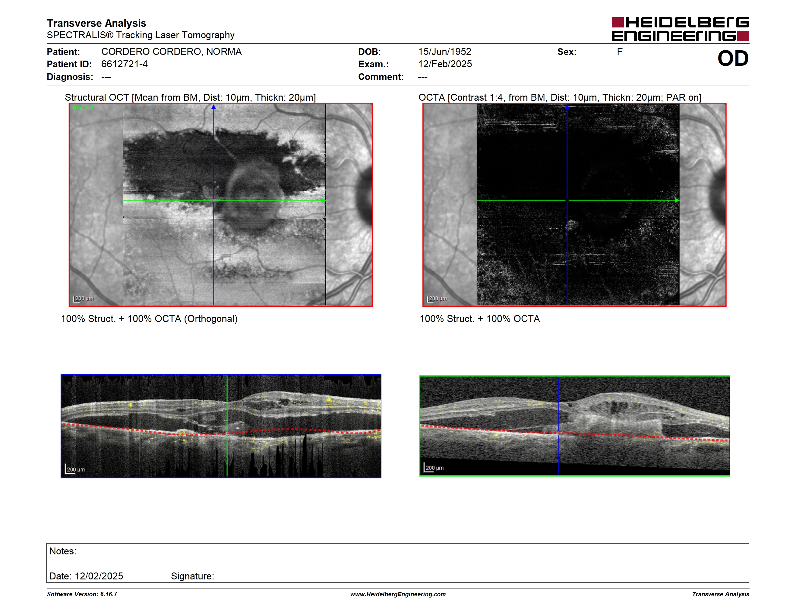The width and height of the screenshot is (796, 615).
Task: Click the OD eye indicator
Action: (733, 59)
